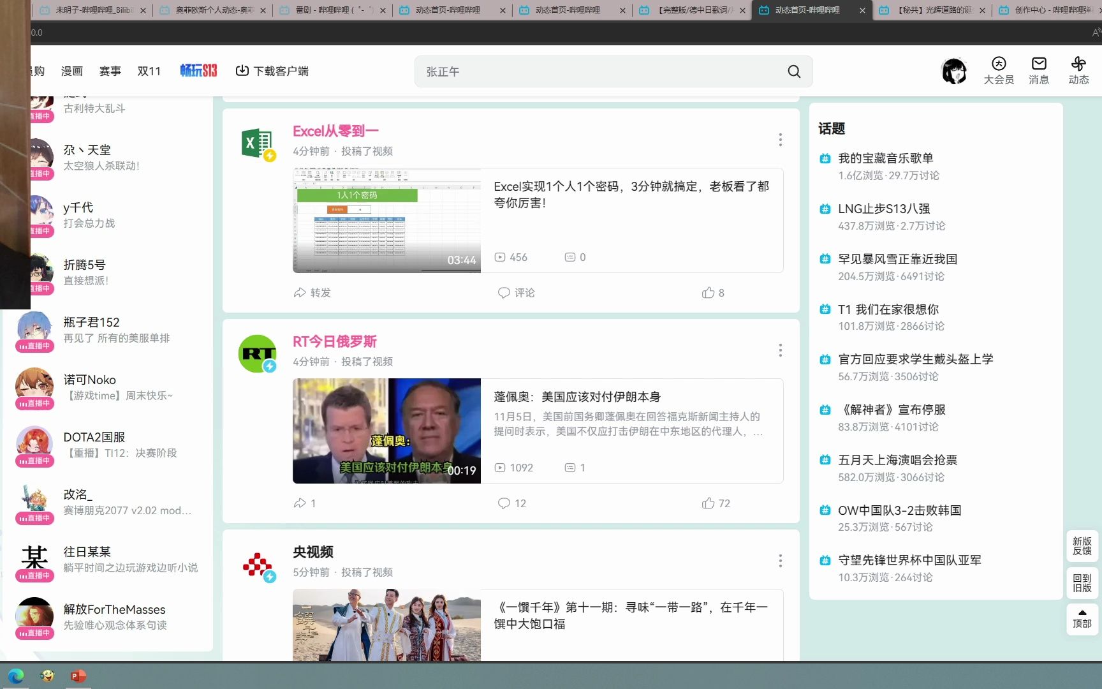
Task: Open RT今日俄罗斯 username link
Action: pos(335,341)
